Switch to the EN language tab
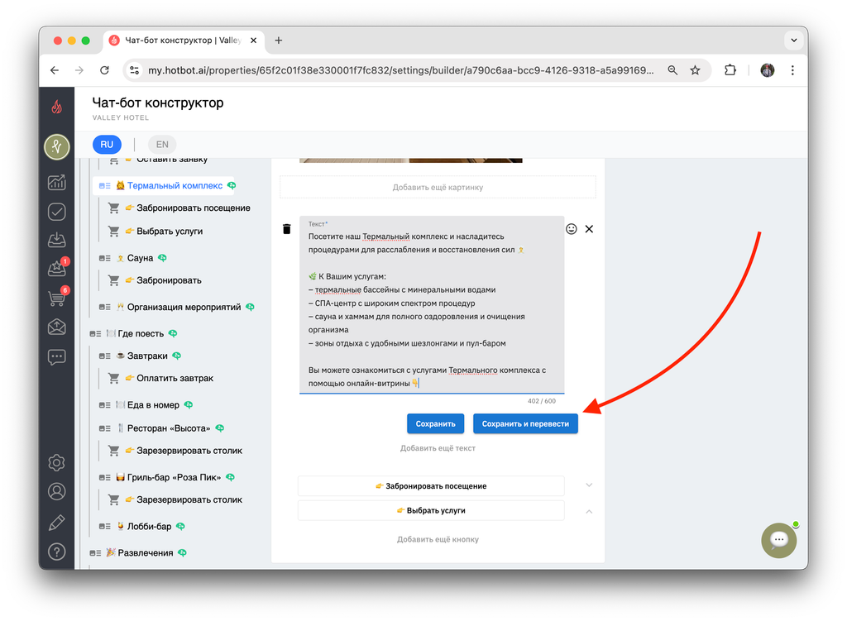This screenshot has width=847, height=621. (162, 144)
